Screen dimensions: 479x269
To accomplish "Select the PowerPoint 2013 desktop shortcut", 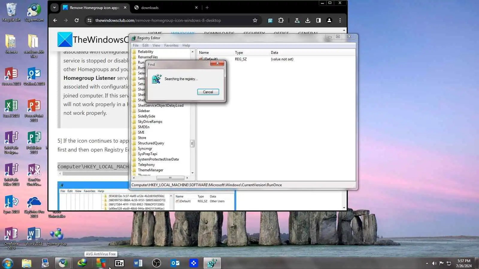I will click(34, 110).
